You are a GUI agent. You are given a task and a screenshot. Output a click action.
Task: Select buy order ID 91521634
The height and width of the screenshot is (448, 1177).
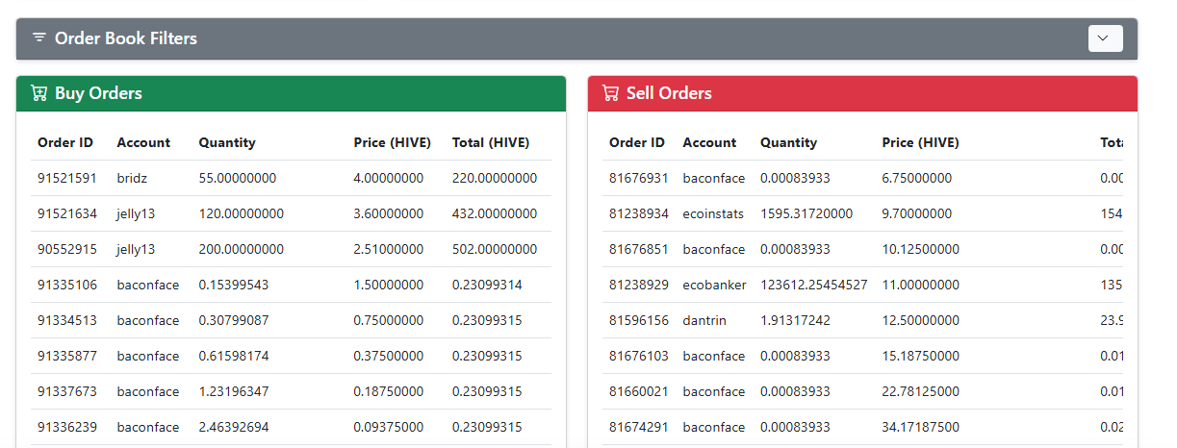[x=67, y=213]
